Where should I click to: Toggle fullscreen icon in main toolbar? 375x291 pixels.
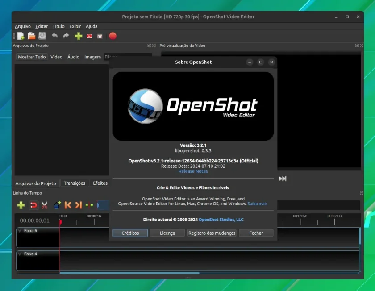pos(100,36)
